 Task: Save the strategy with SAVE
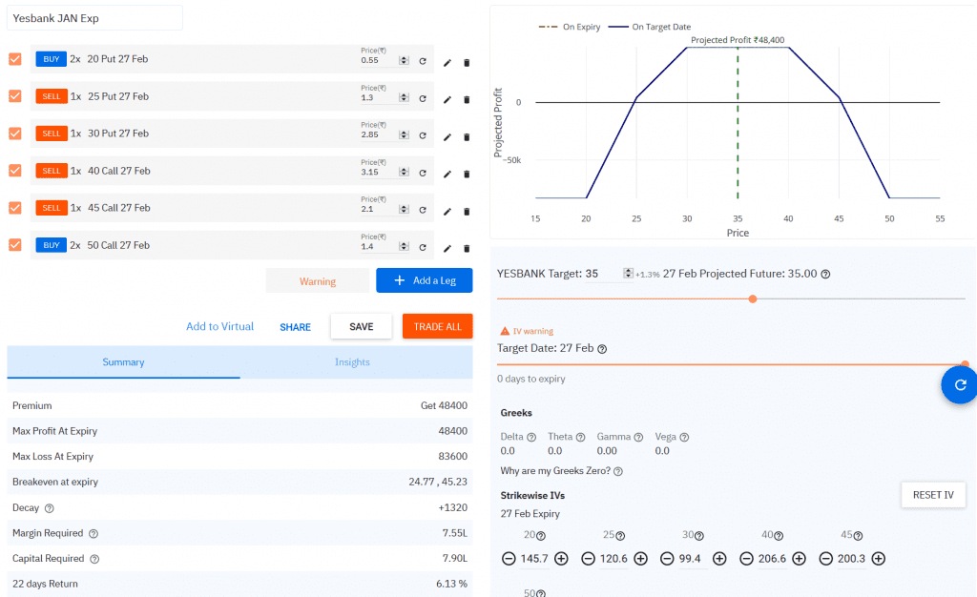point(362,326)
